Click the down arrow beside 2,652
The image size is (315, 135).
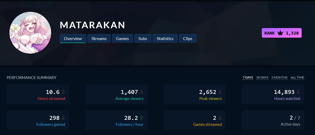(x=220, y=92)
